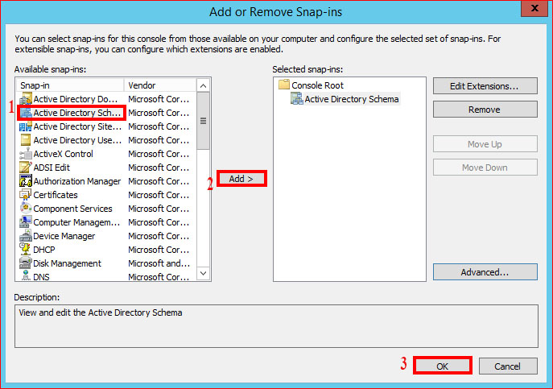This screenshot has height=389, width=553.
Task: Click the Active Directory Domains snap-in icon
Action: coord(26,99)
